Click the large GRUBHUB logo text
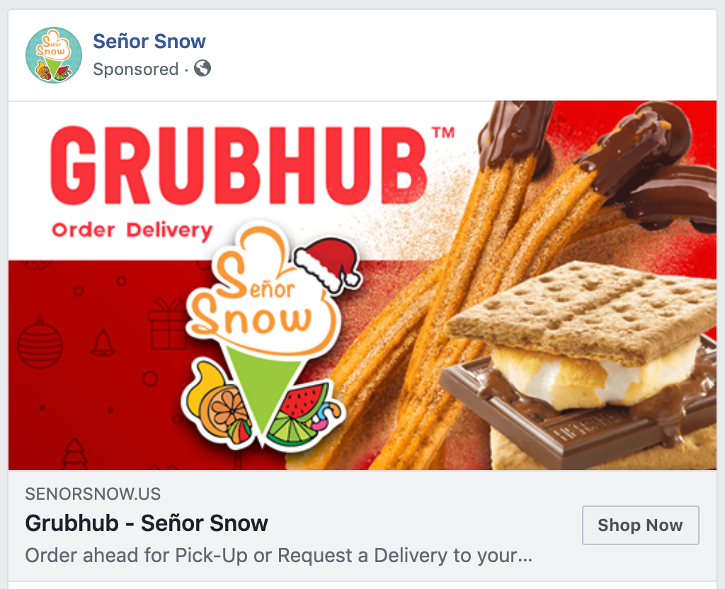Viewport: 725px width, 589px height. click(239, 165)
